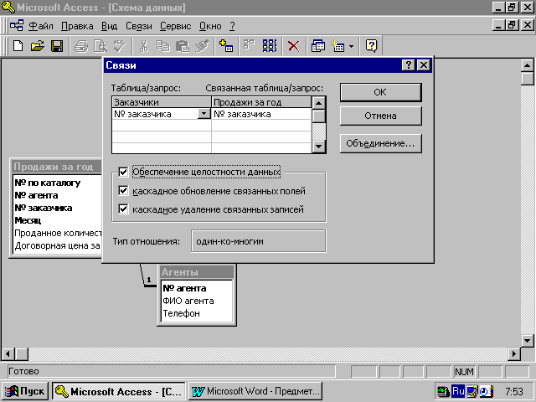
Task: Click the relationships icon left of Файл menu
Action: 17,25
